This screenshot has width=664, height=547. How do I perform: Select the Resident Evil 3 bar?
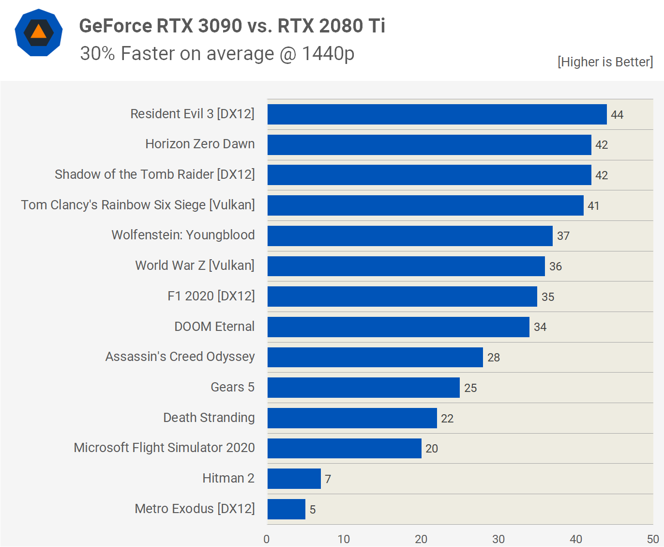point(437,114)
